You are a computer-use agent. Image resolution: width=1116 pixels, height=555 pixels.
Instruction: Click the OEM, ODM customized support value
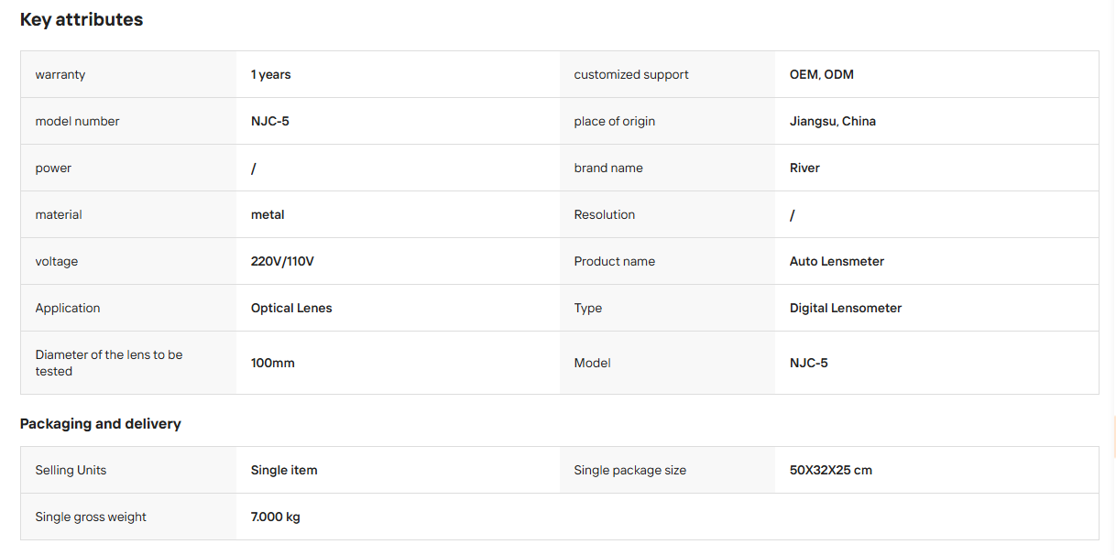click(x=822, y=74)
